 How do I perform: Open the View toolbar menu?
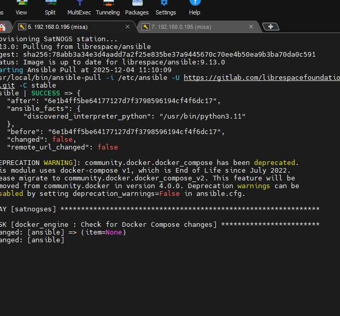tap(22, 8)
